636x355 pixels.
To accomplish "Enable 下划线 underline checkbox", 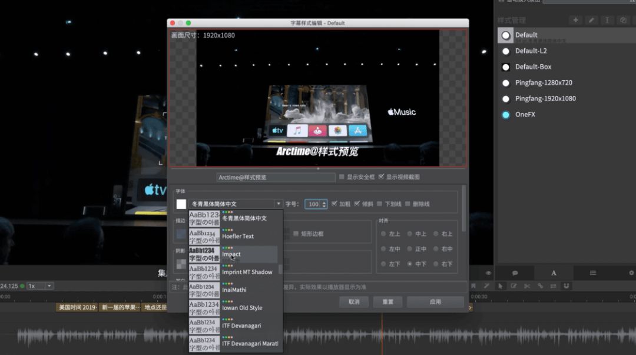I will click(379, 204).
